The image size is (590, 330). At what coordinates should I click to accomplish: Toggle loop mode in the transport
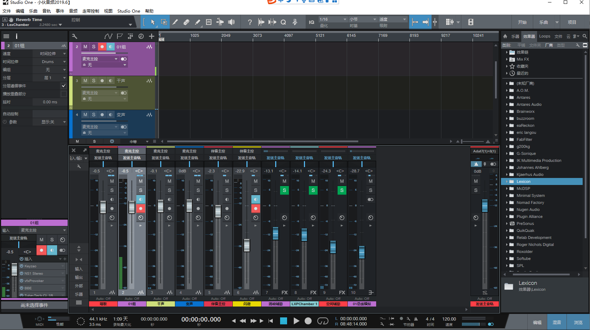(x=323, y=321)
